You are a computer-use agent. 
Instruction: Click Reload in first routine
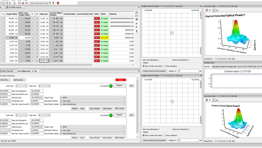[x=74, y=109]
